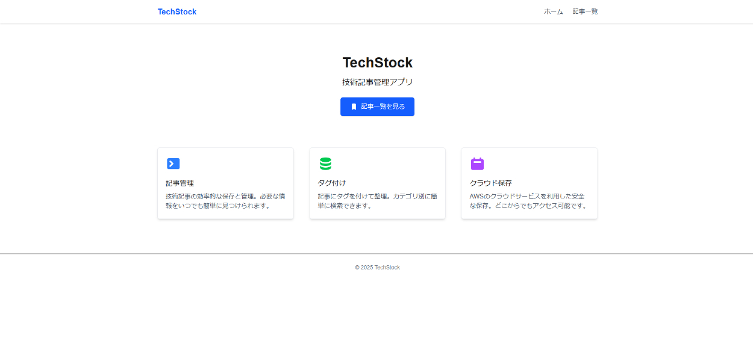753x356 pixels.
Task: Select the 記事管理 card title
Action: point(180,183)
